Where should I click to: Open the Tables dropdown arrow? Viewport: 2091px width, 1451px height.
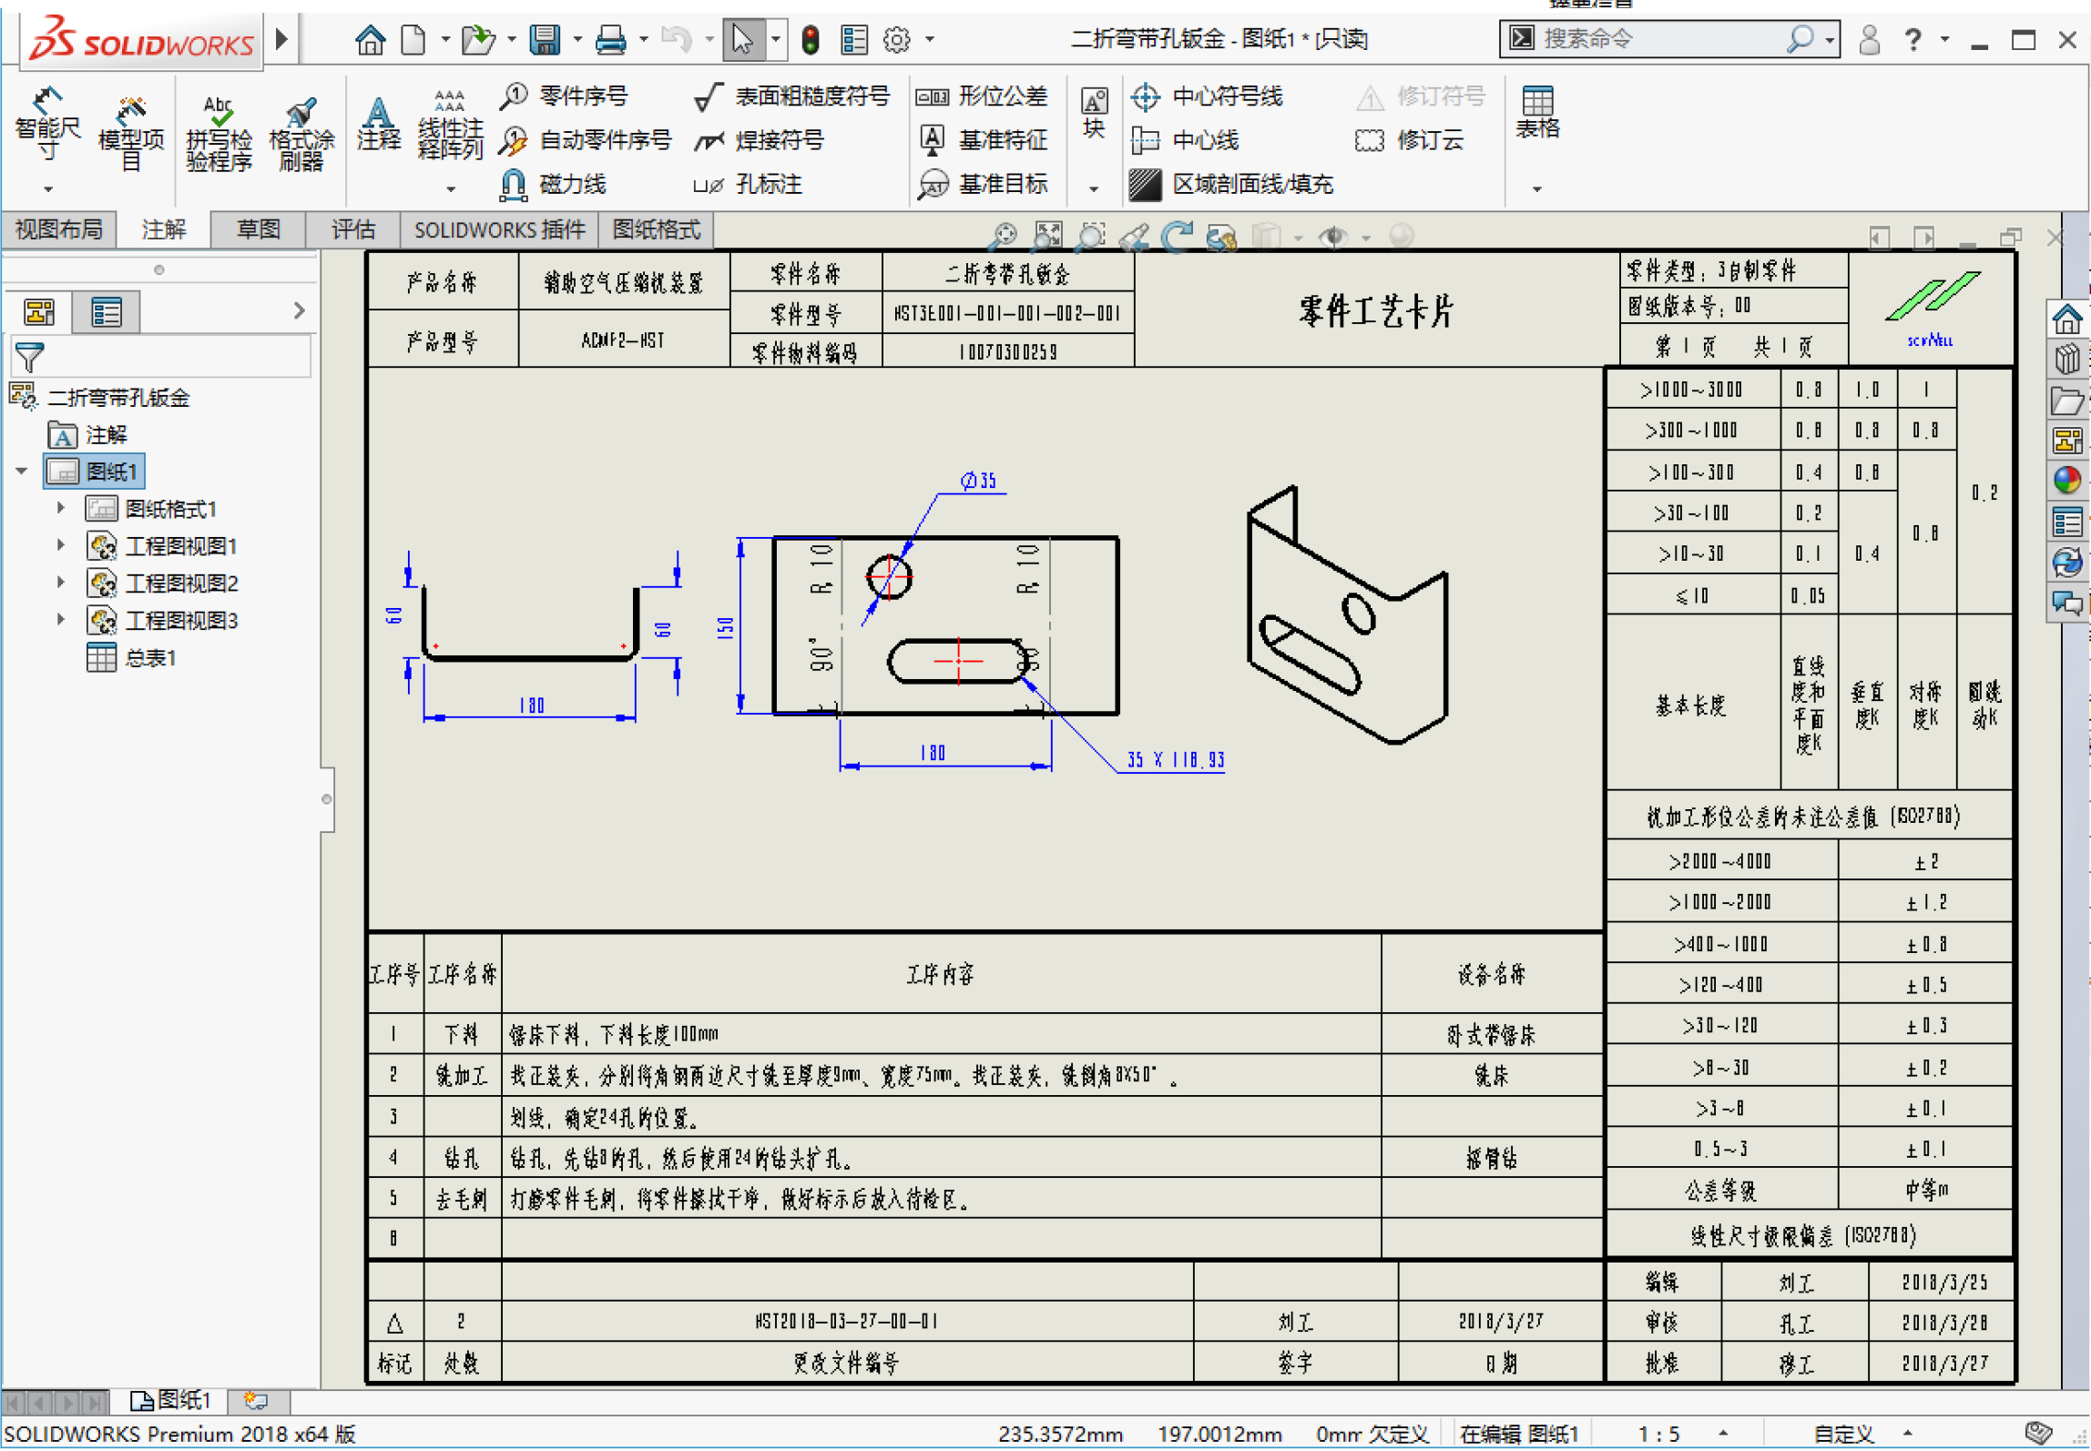pos(1537,188)
